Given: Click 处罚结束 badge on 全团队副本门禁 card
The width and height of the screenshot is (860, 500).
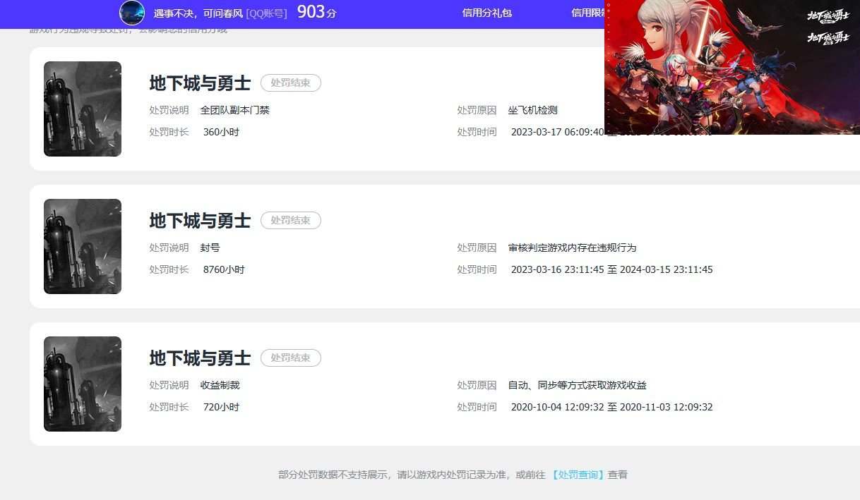Looking at the screenshot, I should pyautogui.click(x=291, y=83).
